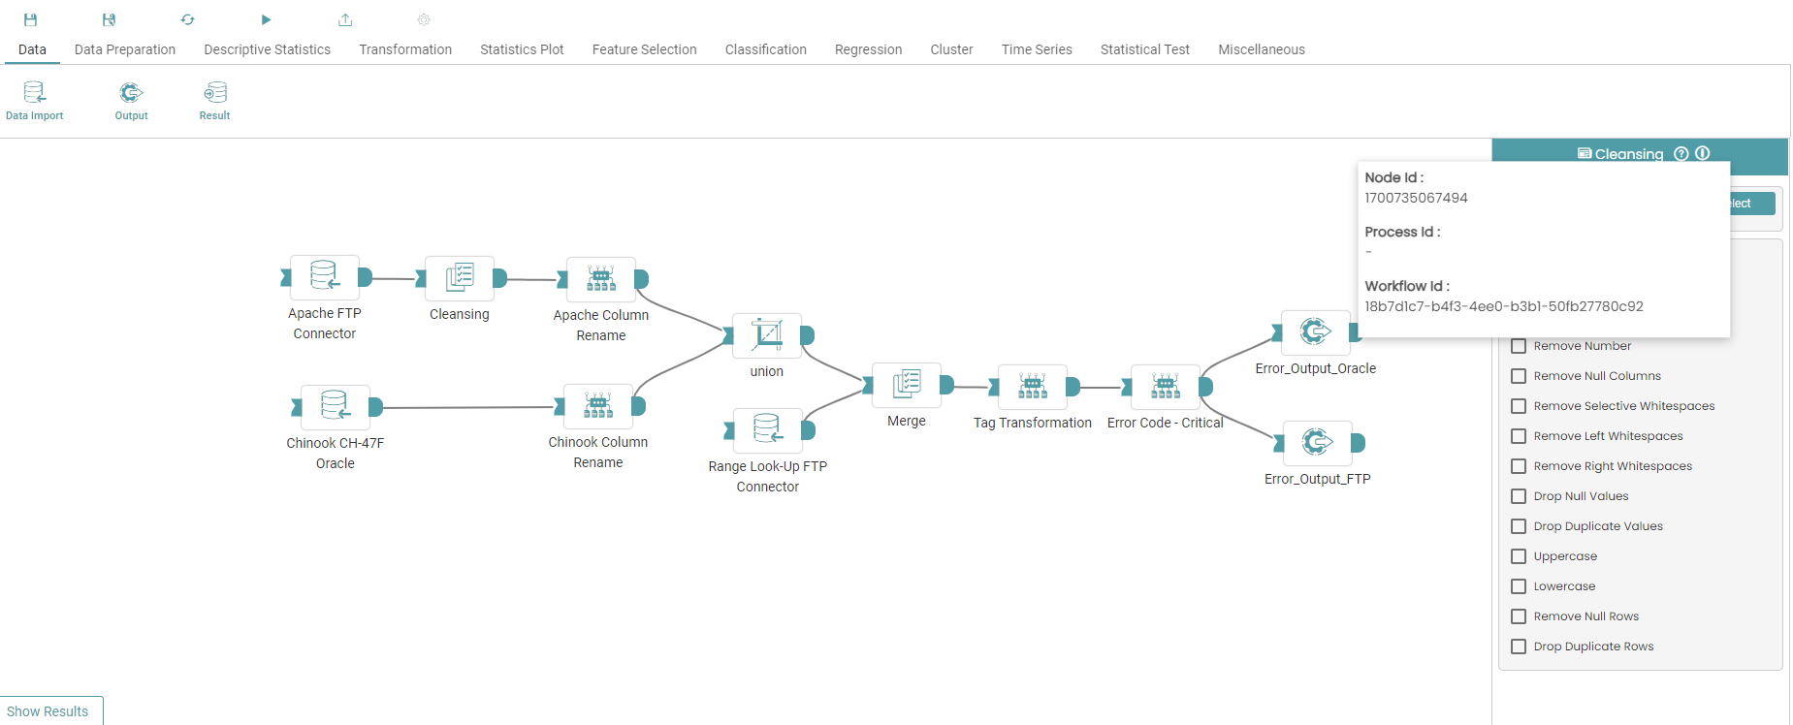Viewport: 1793px width, 725px height.
Task: Run the workflow with the play icon
Action: pyautogui.click(x=266, y=19)
